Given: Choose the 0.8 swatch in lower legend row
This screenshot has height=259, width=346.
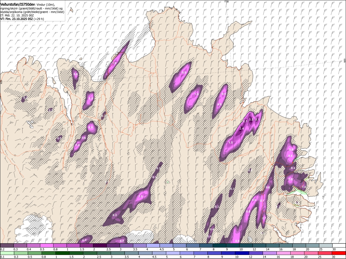Looking at the screenshot, I should pyautogui.click(x=48, y=253).
